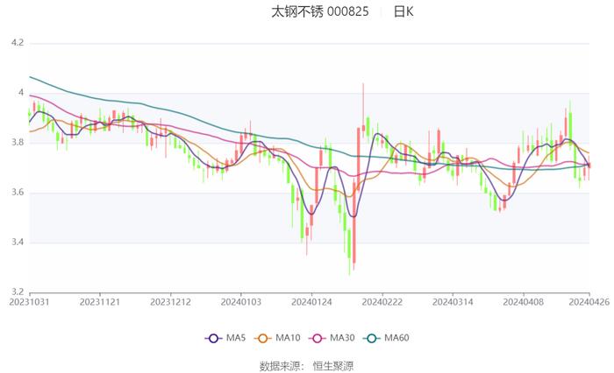Select the 20240426 date on the x-axis
The image size is (614, 373).
click(x=589, y=300)
